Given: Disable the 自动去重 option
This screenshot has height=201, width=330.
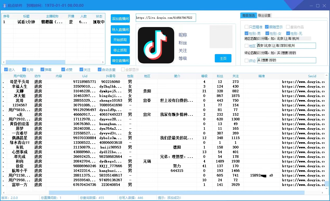Looking at the screenshot, I should pos(99,69).
